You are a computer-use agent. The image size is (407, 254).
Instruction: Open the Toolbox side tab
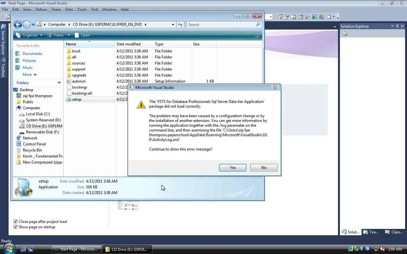[3, 68]
